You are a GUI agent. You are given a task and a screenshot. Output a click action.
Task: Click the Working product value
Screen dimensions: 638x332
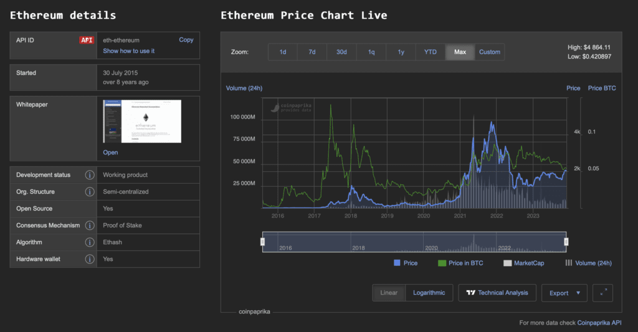[125, 175]
